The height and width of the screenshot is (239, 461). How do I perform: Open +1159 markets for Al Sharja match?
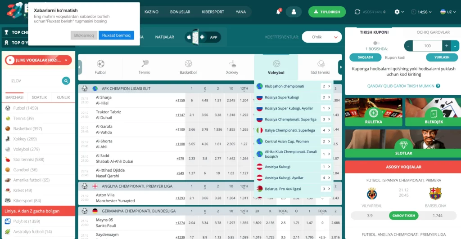coord(180,100)
